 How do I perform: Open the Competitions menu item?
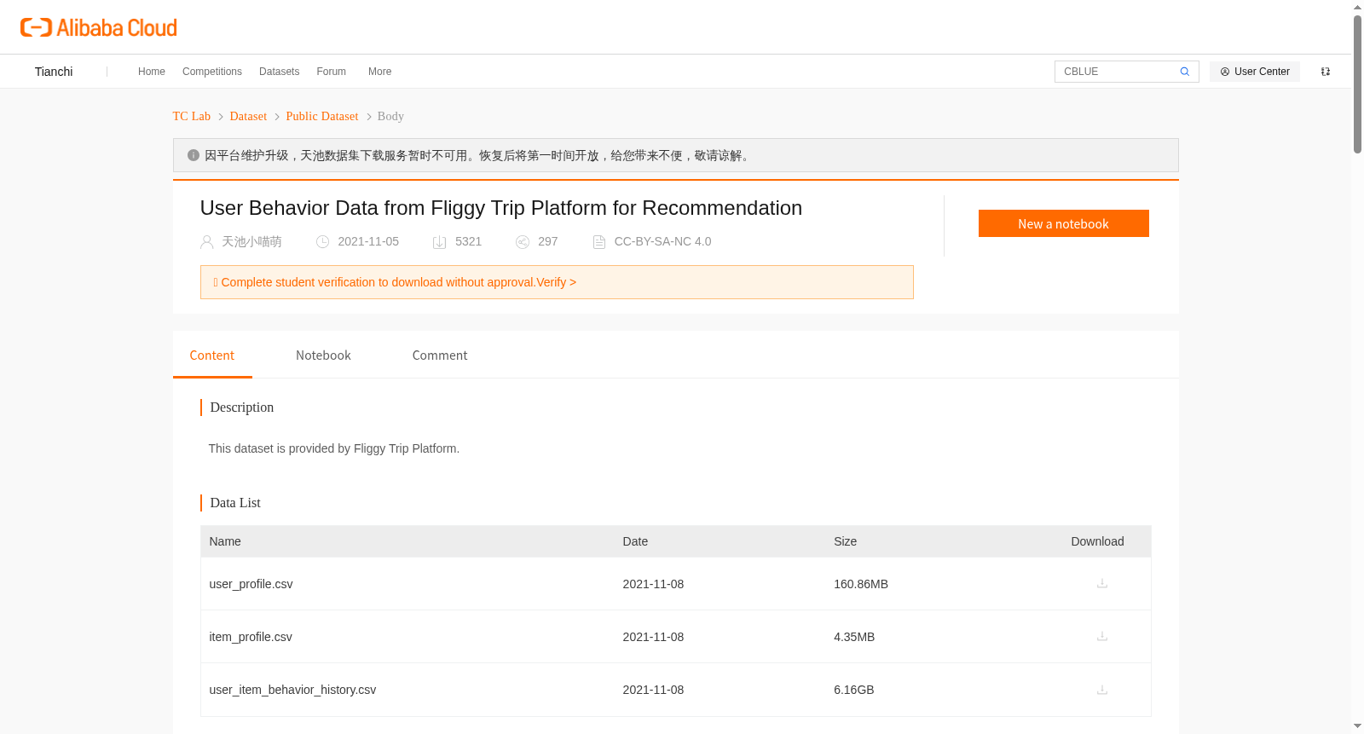(212, 72)
